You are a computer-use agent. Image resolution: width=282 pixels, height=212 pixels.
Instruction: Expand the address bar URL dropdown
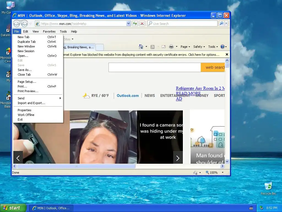pyautogui.click(x=128, y=24)
